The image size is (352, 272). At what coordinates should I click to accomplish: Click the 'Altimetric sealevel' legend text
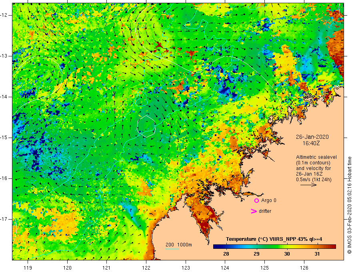316,157
